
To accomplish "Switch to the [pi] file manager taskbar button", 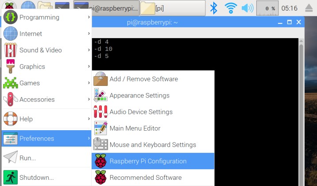I will 173,8.
